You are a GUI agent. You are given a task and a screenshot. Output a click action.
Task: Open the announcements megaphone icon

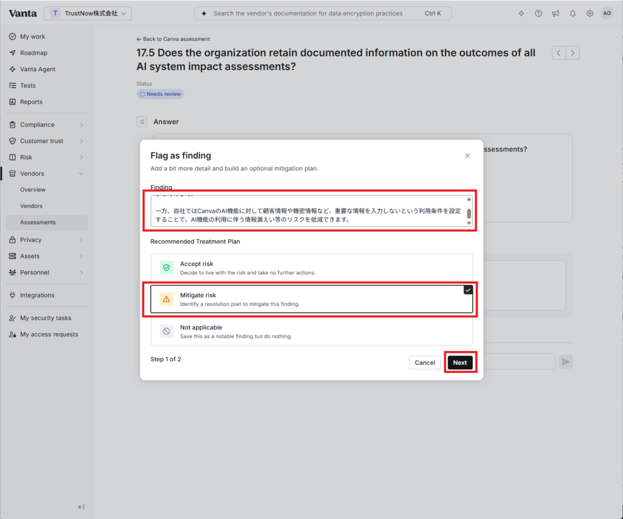[555, 13]
